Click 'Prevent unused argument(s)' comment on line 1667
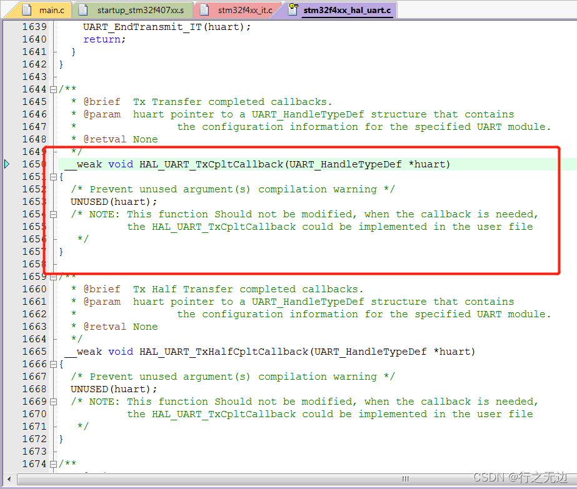The width and height of the screenshot is (577, 489). (233, 377)
